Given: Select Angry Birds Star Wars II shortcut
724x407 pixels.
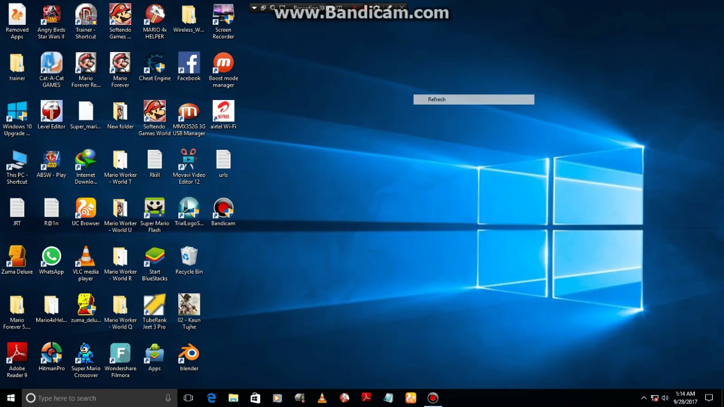Looking at the screenshot, I should pyautogui.click(x=51, y=23).
